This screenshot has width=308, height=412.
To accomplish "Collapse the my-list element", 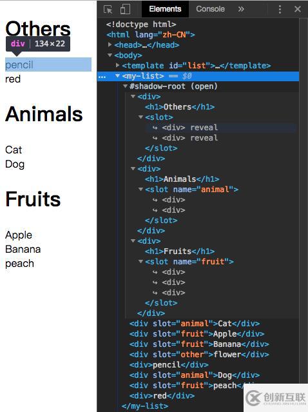I will [118, 76].
